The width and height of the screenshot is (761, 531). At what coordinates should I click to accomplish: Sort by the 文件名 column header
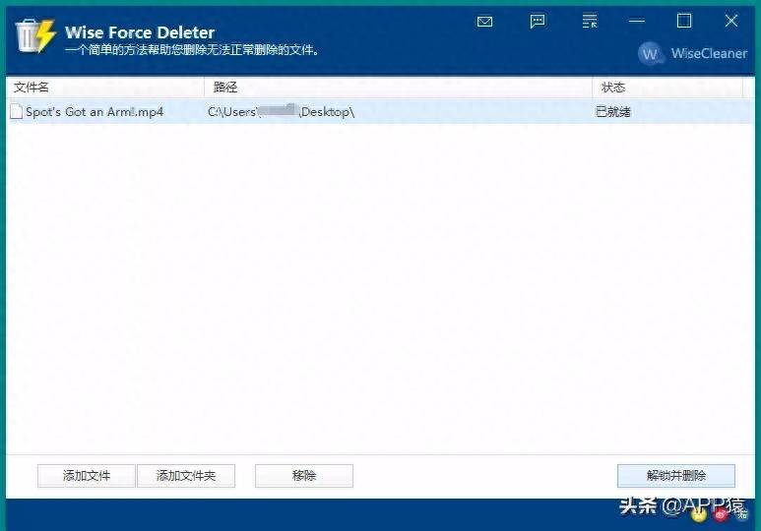[105, 88]
